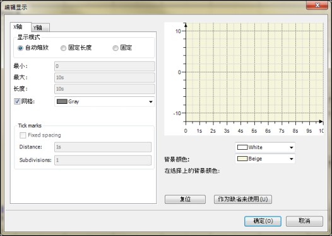Cancel with 取消 button
Screen dimensions: 332x236
tap(304, 221)
